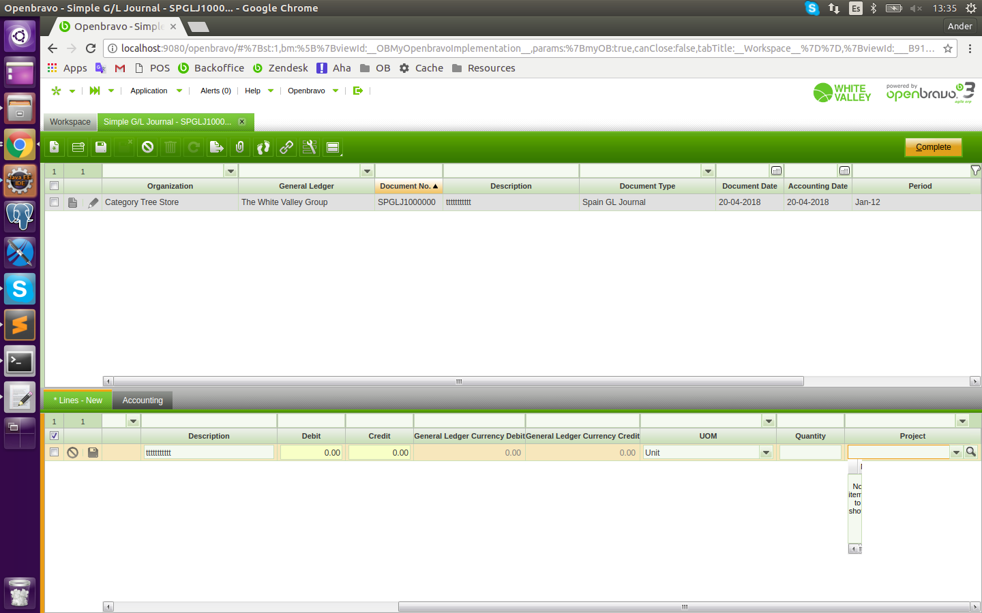
Task: Open the UOM Unit dropdown in line row
Action: tap(766, 452)
